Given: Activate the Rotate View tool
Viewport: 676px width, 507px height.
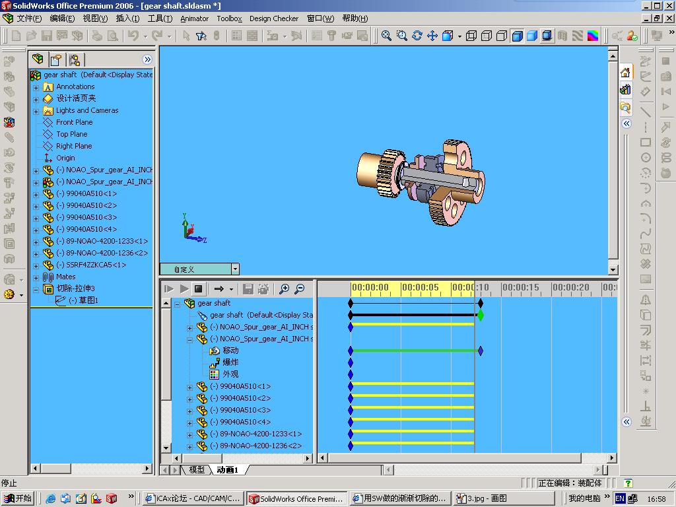Looking at the screenshot, I should tap(417, 36).
